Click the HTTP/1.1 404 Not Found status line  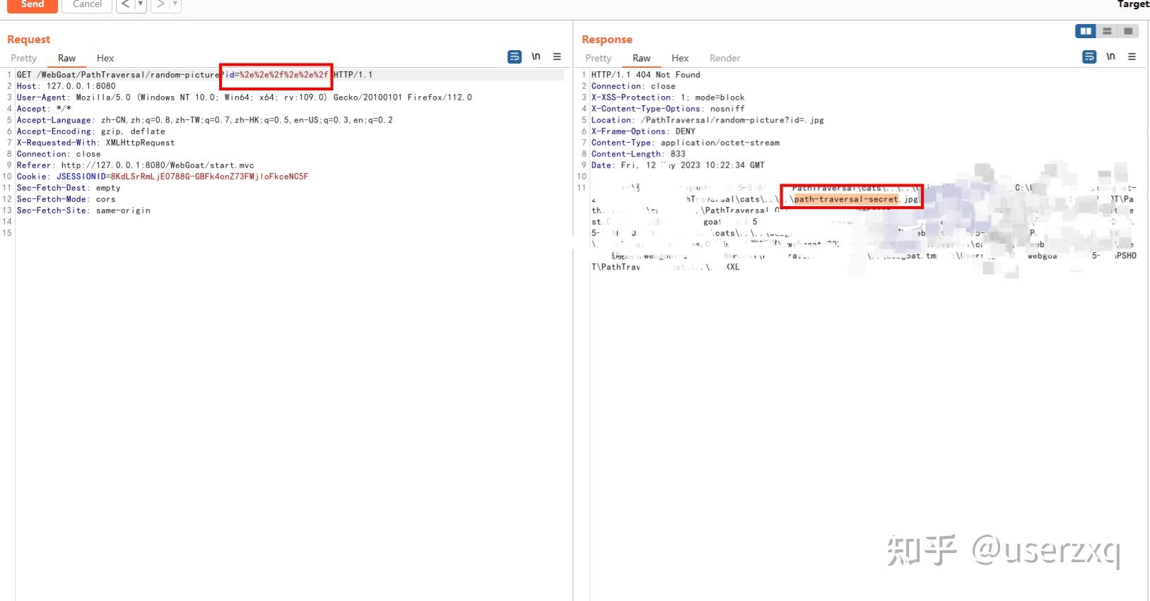click(645, 75)
